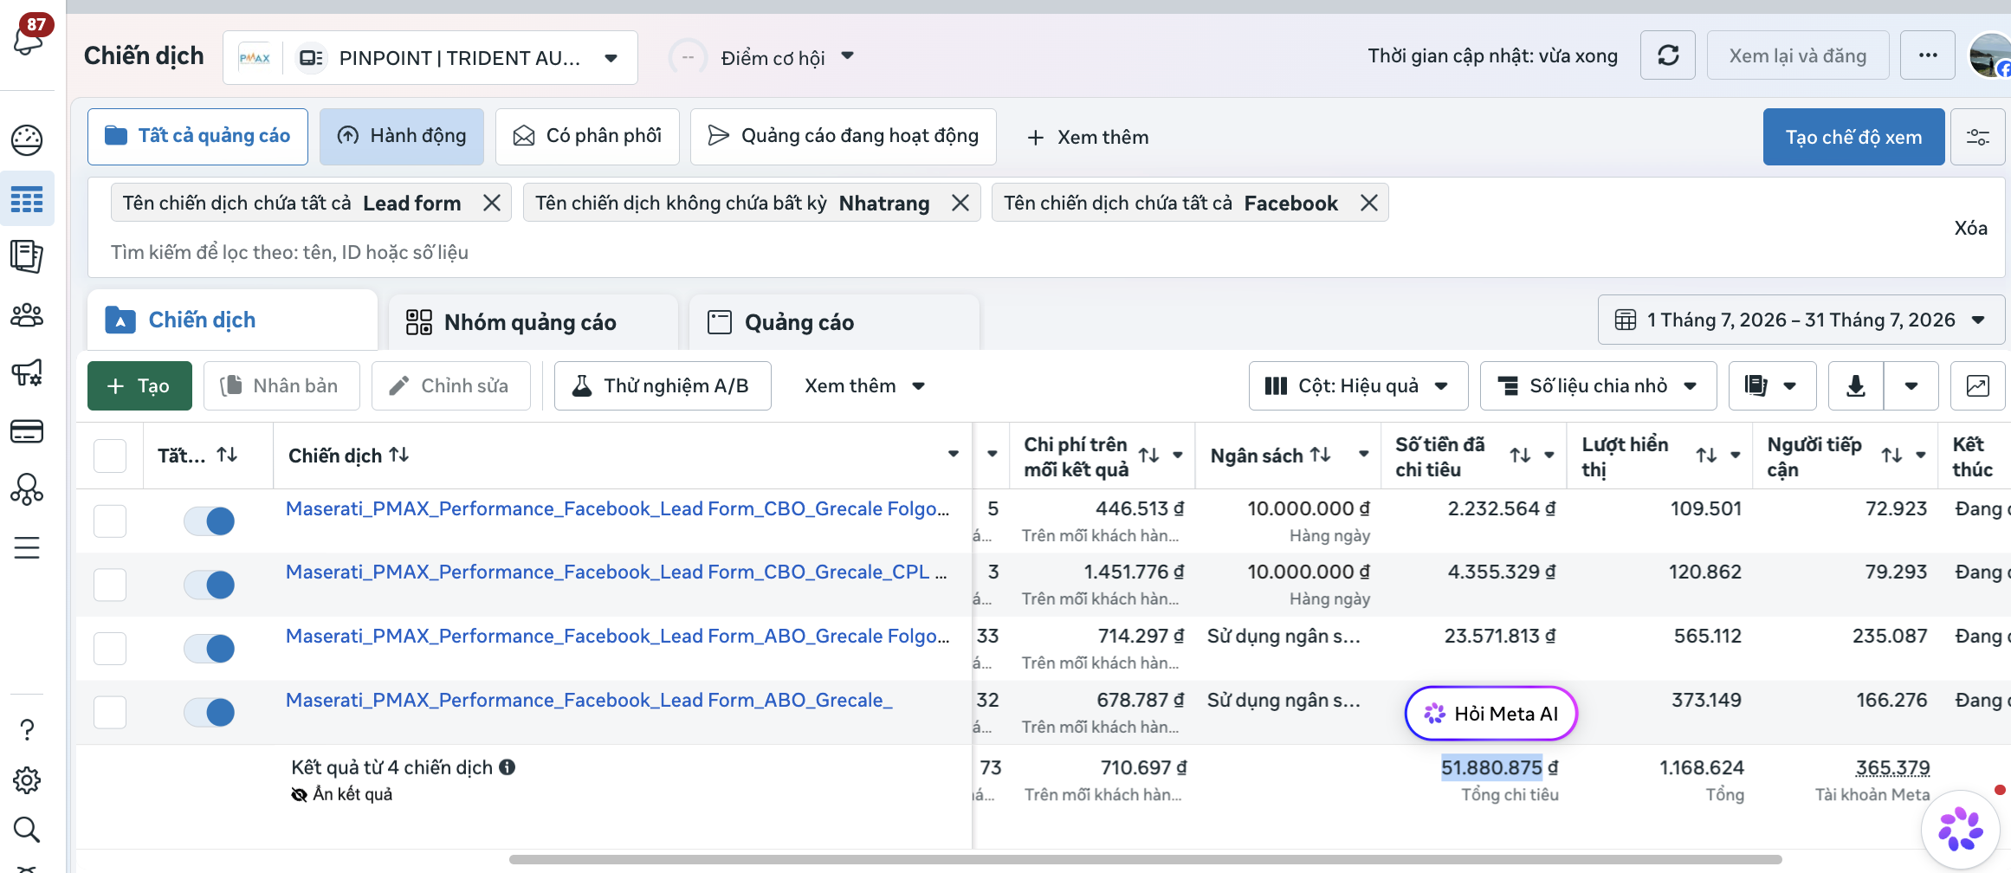Download the report with the export icon

click(x=1856, y=385)
